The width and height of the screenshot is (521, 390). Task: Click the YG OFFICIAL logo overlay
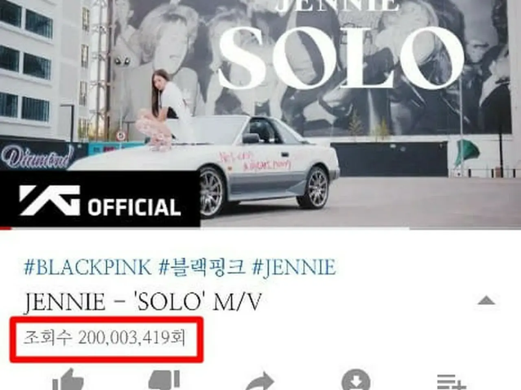[x=100, y=199]
